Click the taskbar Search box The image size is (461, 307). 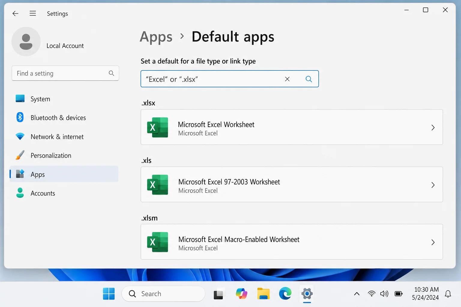click(163, 294)
